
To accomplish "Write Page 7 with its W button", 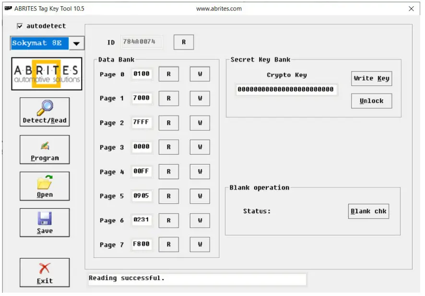I will [x=200, y=244].
